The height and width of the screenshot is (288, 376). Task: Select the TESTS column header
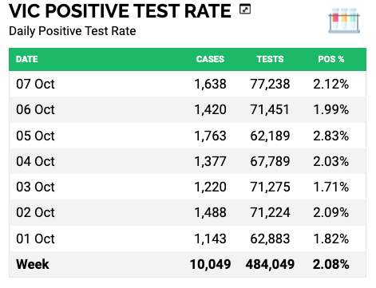270,59
